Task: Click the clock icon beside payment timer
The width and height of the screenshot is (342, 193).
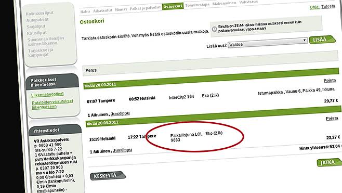Action: (215, 29)
